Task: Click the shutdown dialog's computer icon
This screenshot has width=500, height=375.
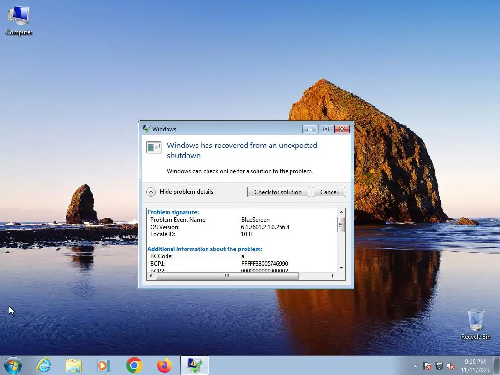Action: pyautogui.click(x=154, y=147)
